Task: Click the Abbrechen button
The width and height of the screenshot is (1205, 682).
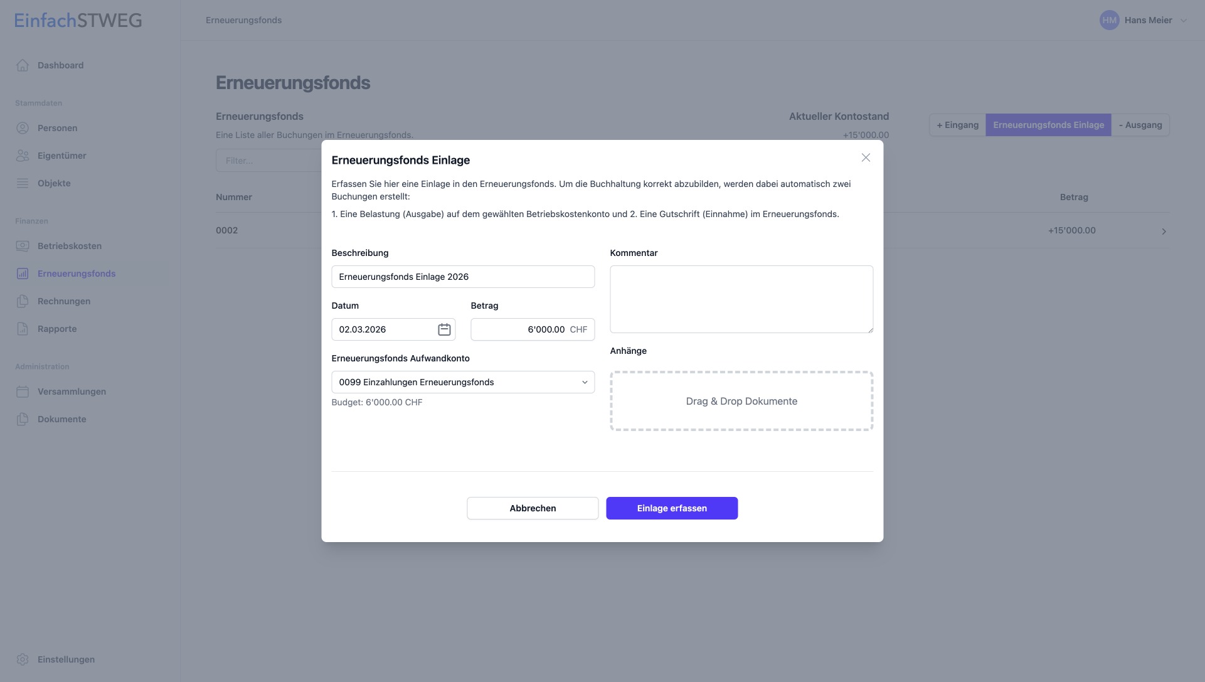Action: tap(533, 508)
